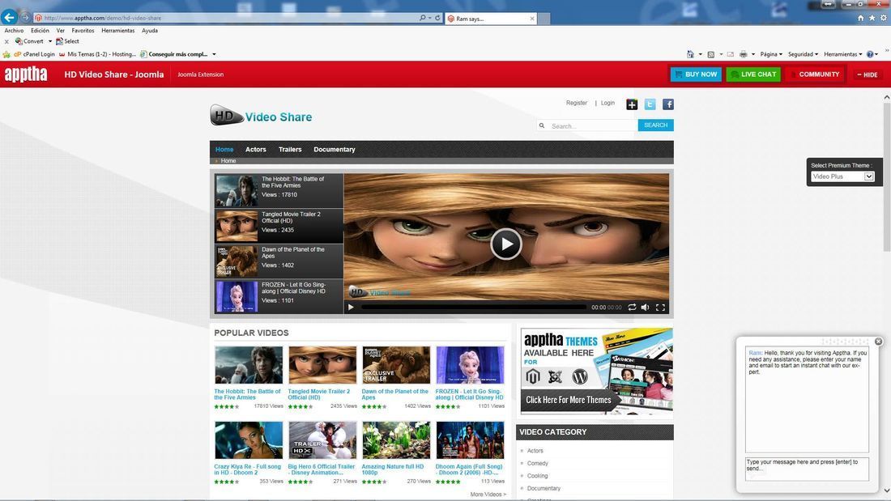Image resolution: width=891 pixels, height=501 pixels.
Task: Click the blue SEARCH button
Action: tap(656, 125)
